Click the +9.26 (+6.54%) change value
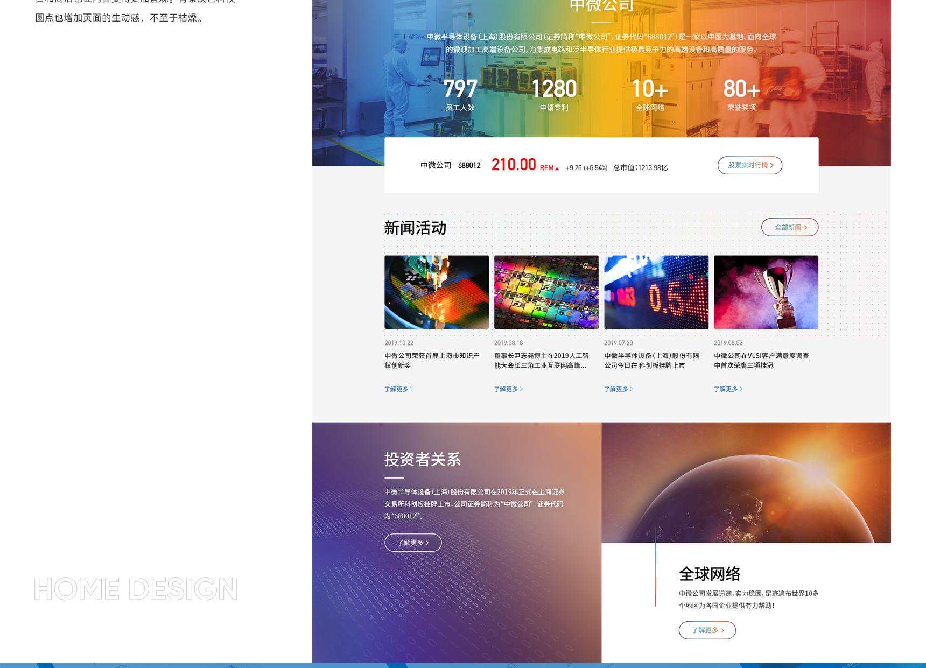 click(586, 168)
